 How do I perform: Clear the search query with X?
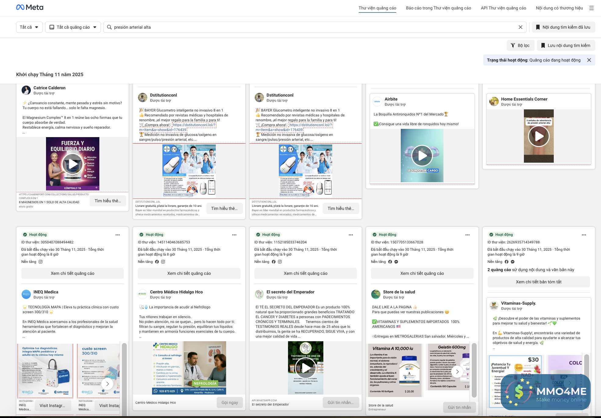point(520,27)
